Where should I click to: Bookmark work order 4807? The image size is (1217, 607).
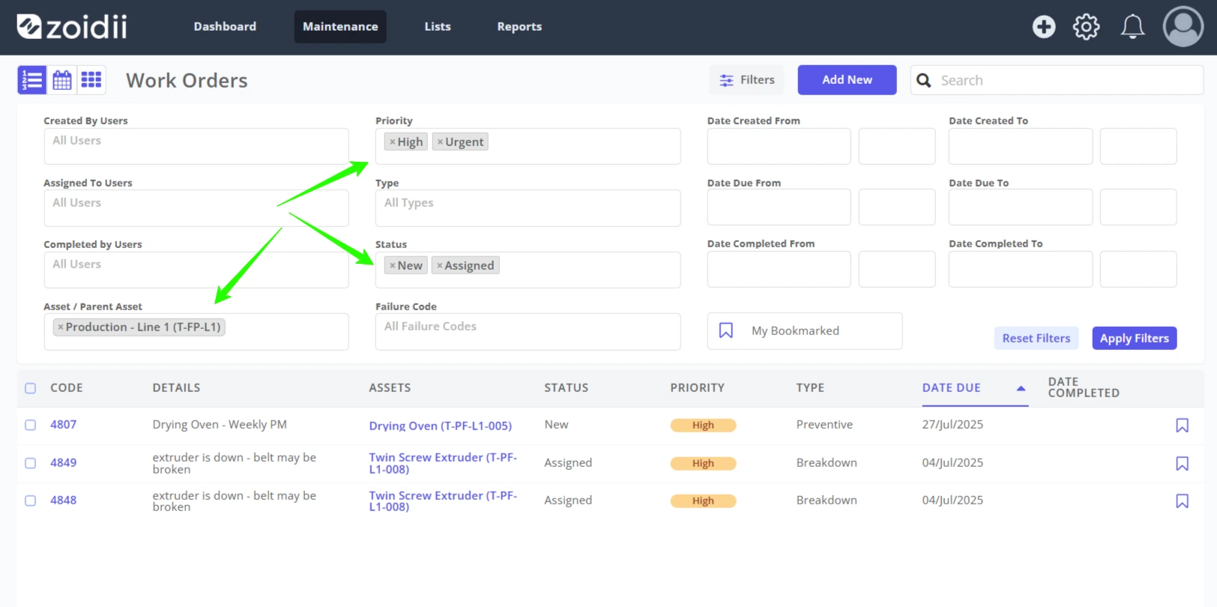click(1182, 426)
